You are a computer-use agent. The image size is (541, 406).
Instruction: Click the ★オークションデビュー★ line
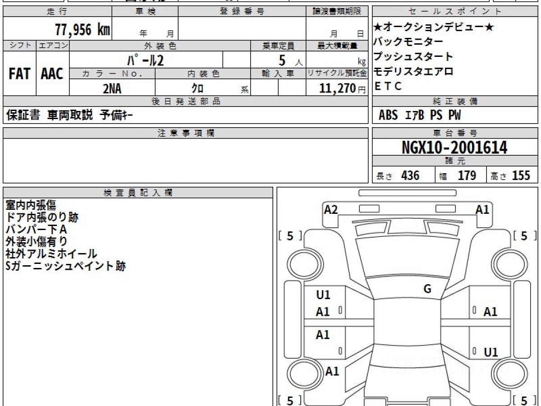pyautogui.click(x=434, y=28)
